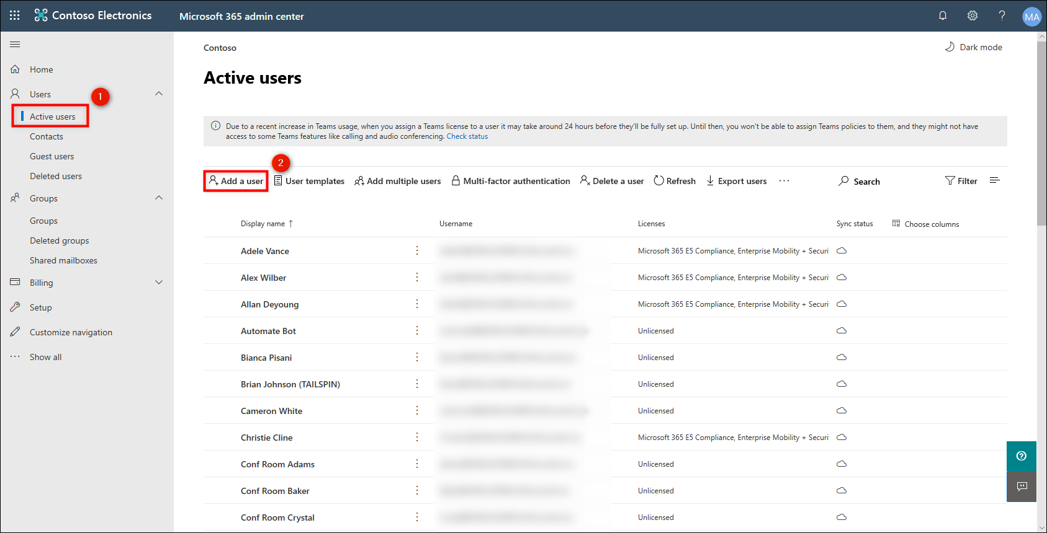
Task: Refresh the user list
Action: coord(675,181)
